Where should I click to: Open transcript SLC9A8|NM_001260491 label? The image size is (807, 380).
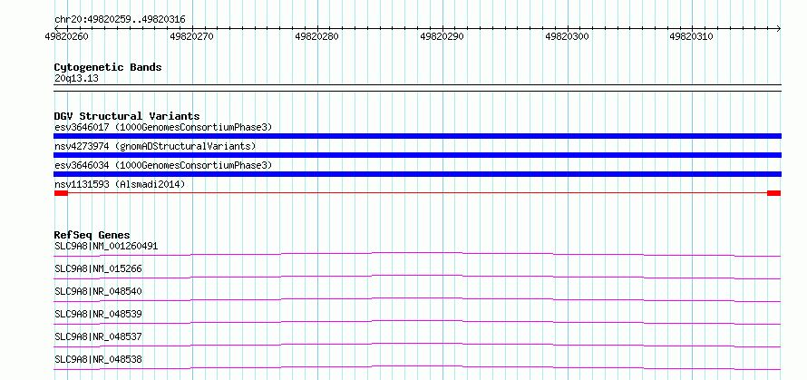pyautogui.click(x=106, y=246)
